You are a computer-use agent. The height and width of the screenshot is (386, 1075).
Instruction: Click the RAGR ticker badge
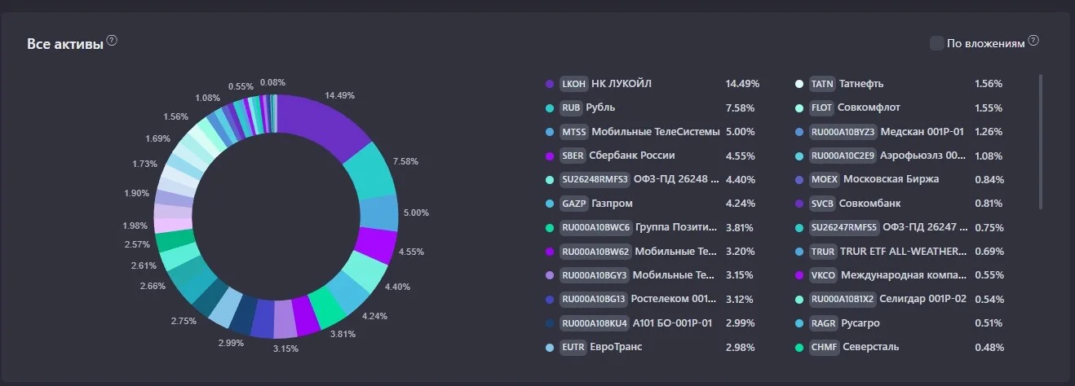point(824,323)
